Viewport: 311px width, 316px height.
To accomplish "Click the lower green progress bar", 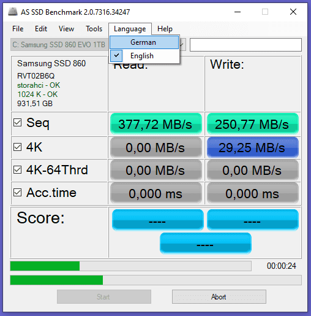I will tap(155, 280).
